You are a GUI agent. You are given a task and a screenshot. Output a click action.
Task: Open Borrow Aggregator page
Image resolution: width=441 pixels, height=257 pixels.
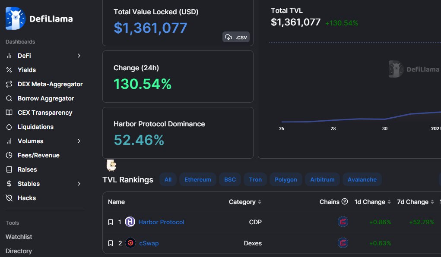point(46,98)
